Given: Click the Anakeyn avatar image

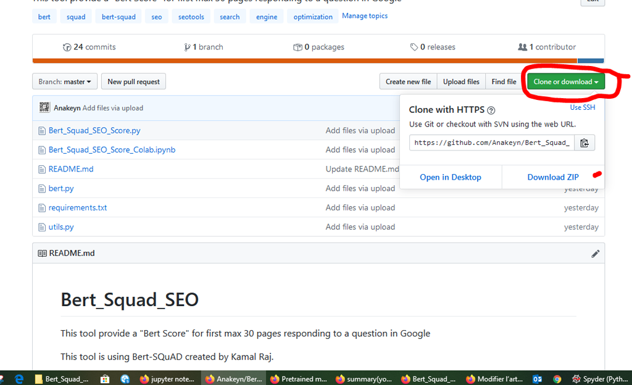Looking at the screenshot, I should point(44,107).
